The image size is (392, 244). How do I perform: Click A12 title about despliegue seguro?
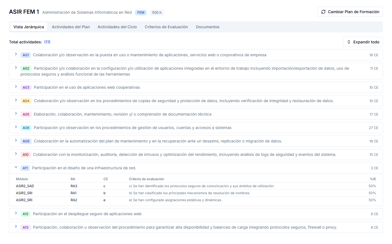(x=87, y=214)
